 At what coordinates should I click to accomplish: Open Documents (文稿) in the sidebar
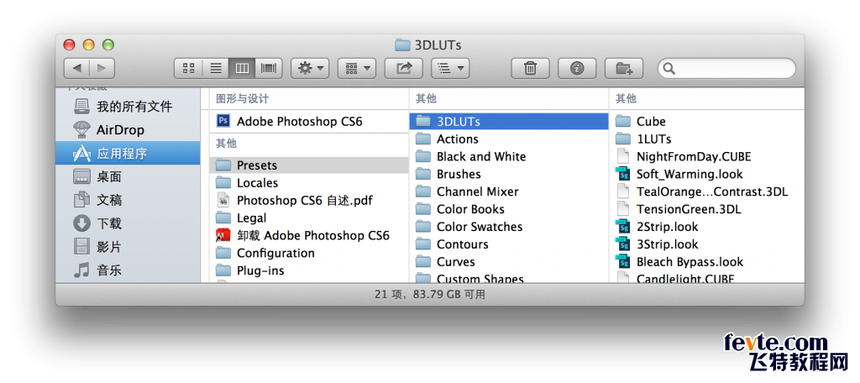[128, 200]
